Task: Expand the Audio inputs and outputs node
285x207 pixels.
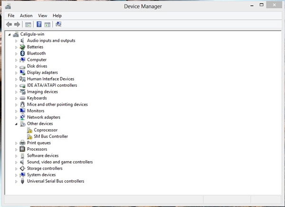Action: [16, 41]
